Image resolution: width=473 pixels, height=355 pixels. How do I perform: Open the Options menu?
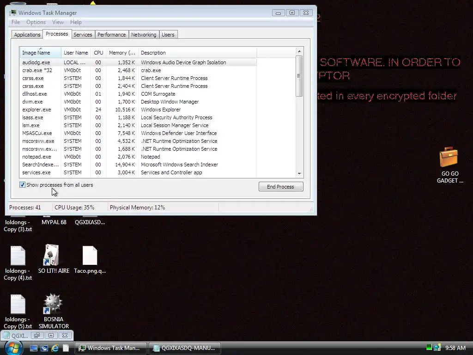[x=36, y=22]
